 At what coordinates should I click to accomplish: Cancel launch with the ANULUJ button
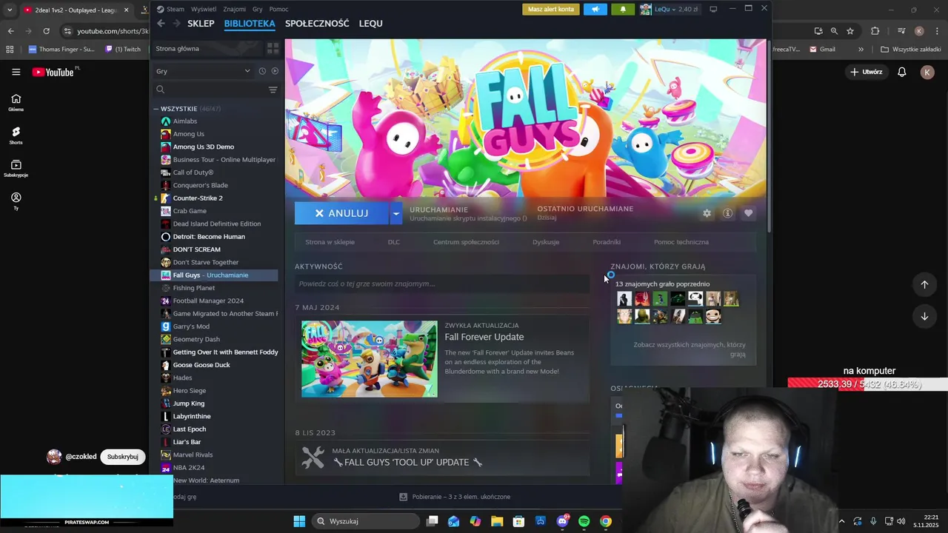[342, 213]
